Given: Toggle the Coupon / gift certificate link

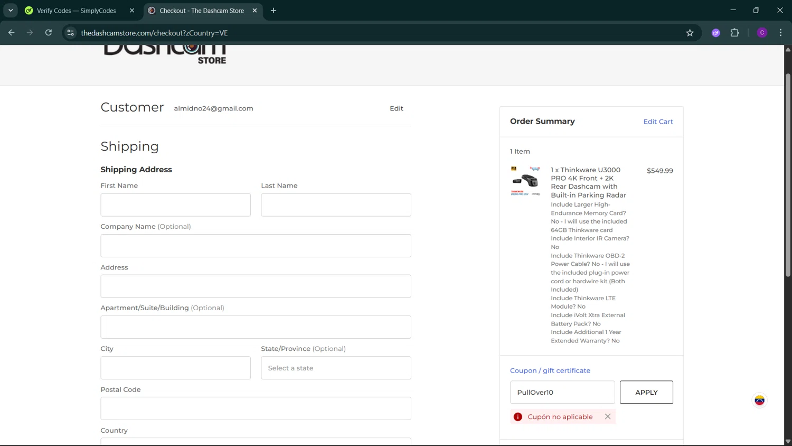Looking at the screenshot, I should point(550,370).
